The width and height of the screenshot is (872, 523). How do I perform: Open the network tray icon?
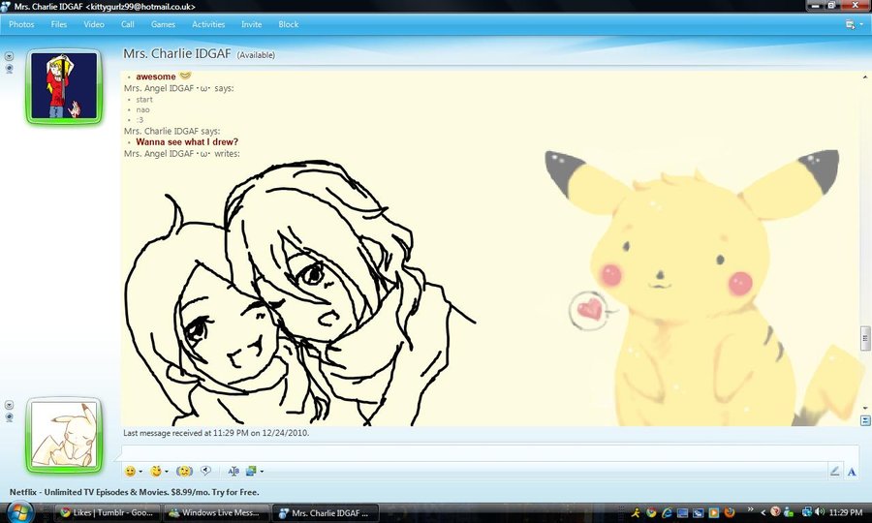pyautogui.click(x=807, y=512)
